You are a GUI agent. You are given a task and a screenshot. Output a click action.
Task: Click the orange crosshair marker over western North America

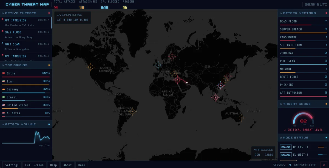coord(91,67)
